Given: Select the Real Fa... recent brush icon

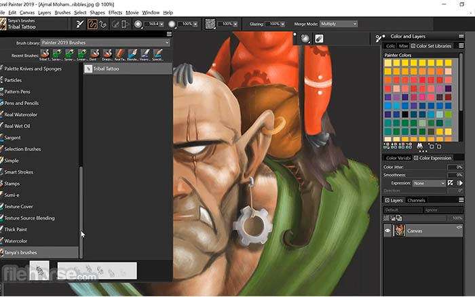Looking at the screenshot, I should coord(120,54).
